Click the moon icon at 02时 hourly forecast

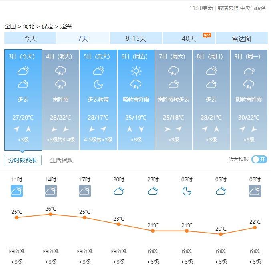point(187,191)
